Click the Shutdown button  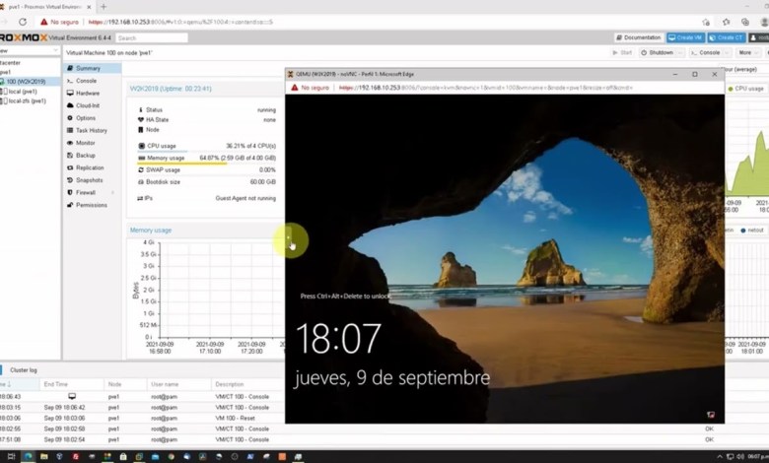658,52
